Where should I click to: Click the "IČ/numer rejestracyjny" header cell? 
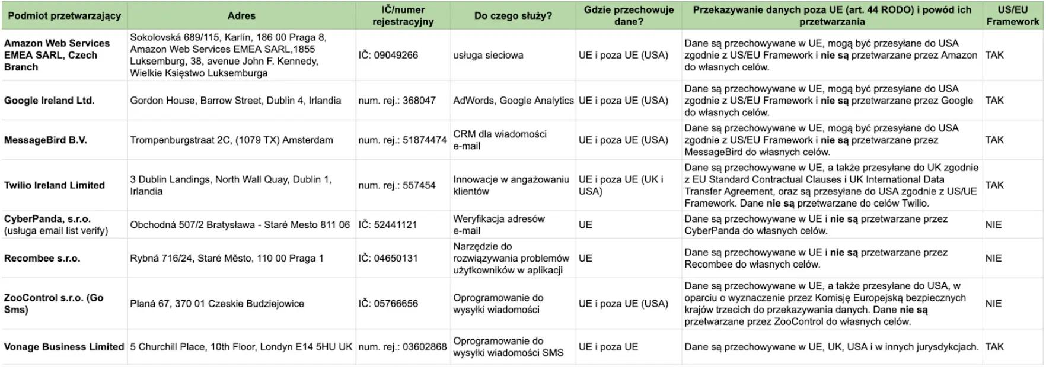(403, 16)
